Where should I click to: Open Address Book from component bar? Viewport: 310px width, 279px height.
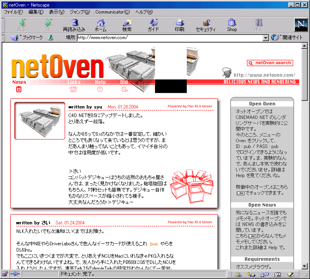click(277, 274)
